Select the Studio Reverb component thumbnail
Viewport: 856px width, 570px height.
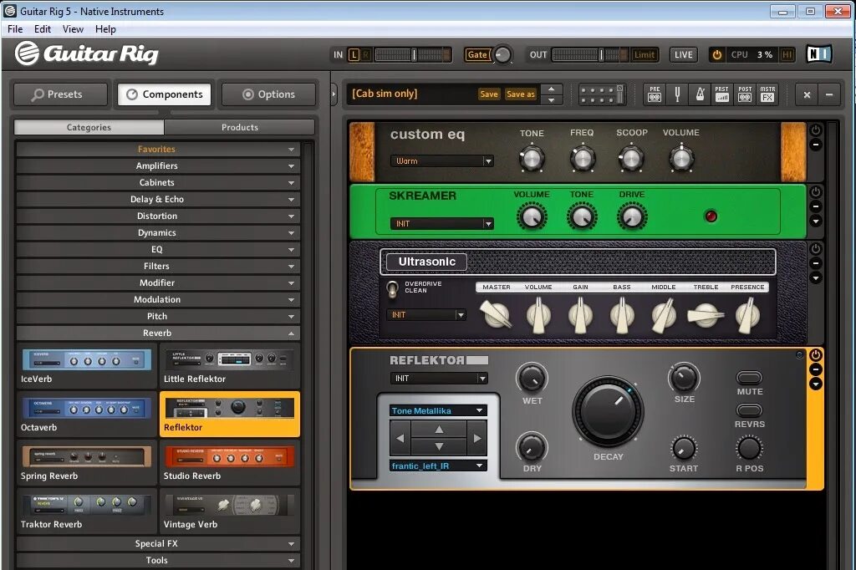tap(229, 462)
